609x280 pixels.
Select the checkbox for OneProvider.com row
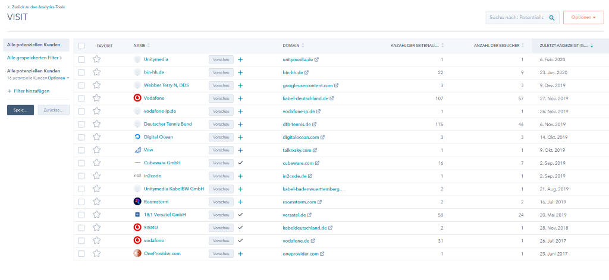click(x=81, y=254)
